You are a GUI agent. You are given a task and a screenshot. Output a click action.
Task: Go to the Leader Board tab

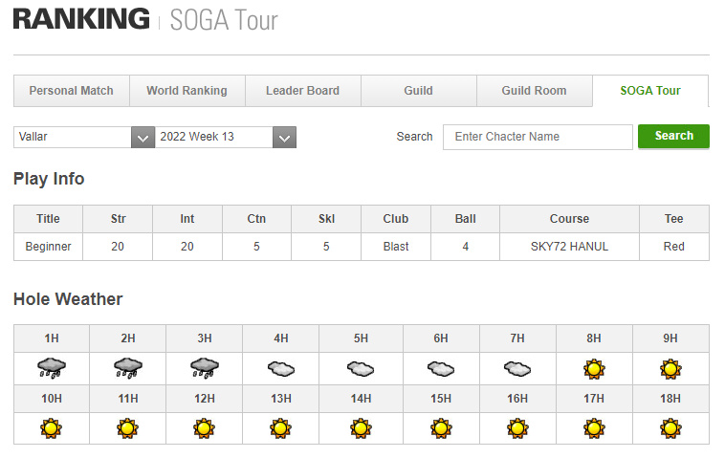302,91
